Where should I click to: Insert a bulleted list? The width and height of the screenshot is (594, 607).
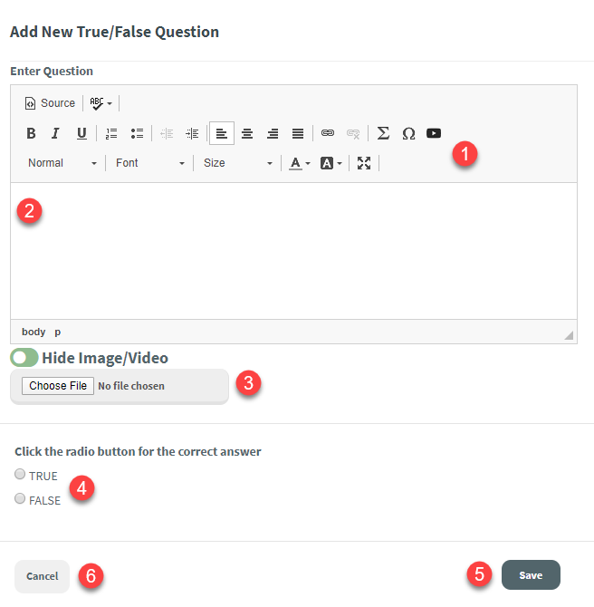[137, 133]
